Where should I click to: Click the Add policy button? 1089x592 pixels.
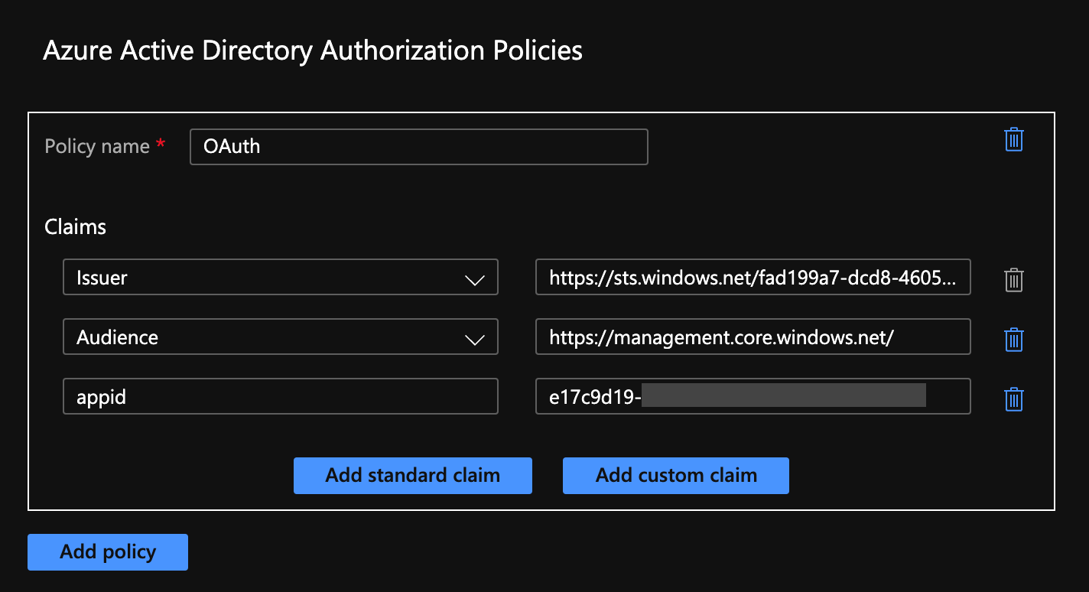108,551
